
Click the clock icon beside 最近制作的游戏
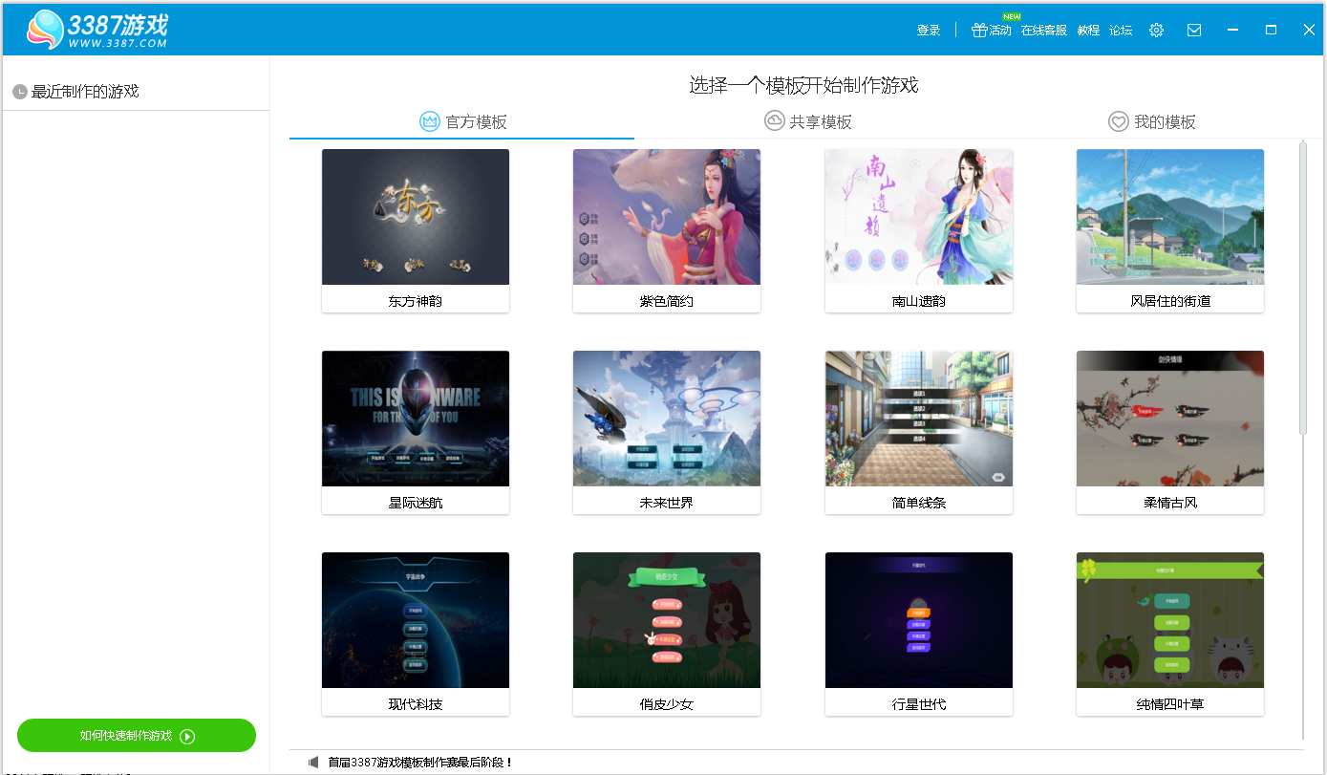click(19, 92)
